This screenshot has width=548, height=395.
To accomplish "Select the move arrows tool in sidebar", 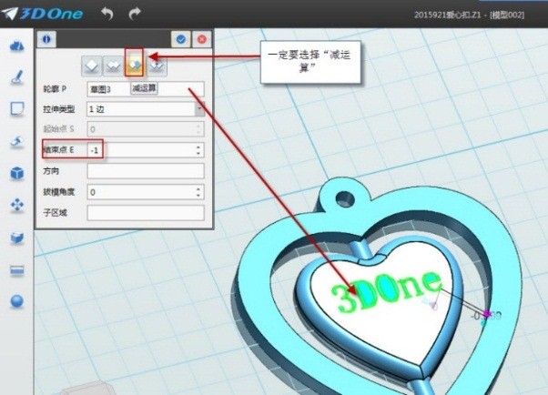I will (16, 206).
